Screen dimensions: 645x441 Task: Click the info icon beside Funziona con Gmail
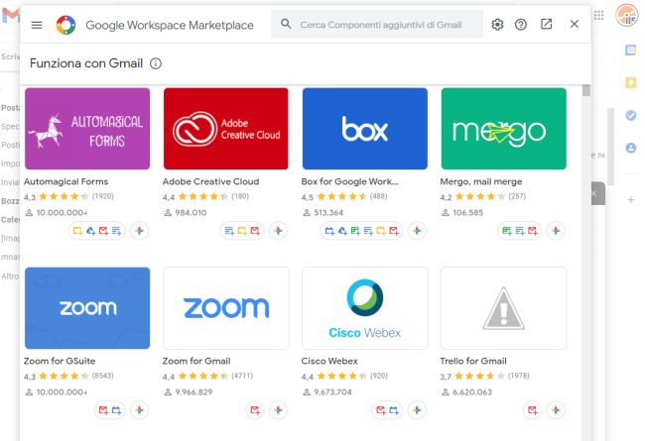156,63
